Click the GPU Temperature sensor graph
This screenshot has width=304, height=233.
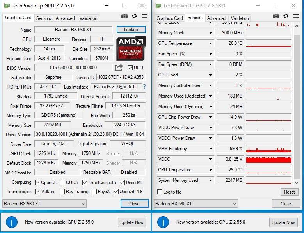[x=268, y=43]
